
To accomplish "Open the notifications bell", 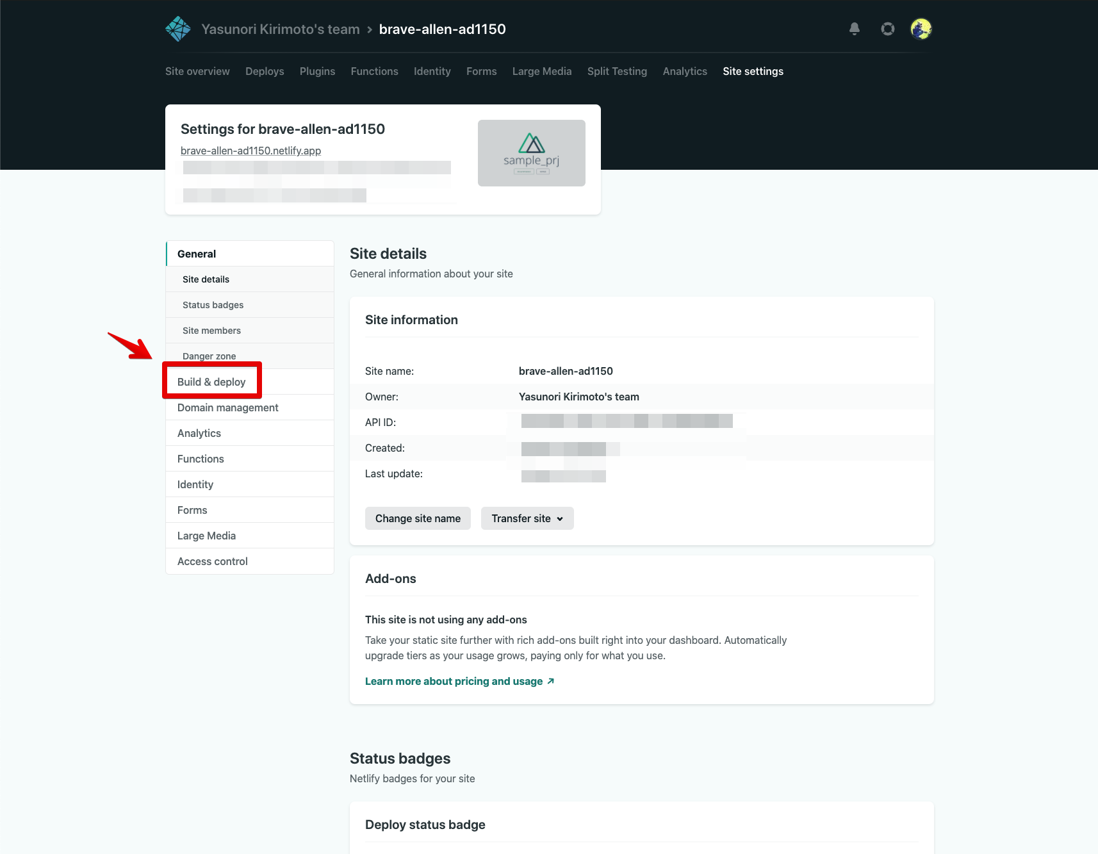I will [x=855, y=29].
